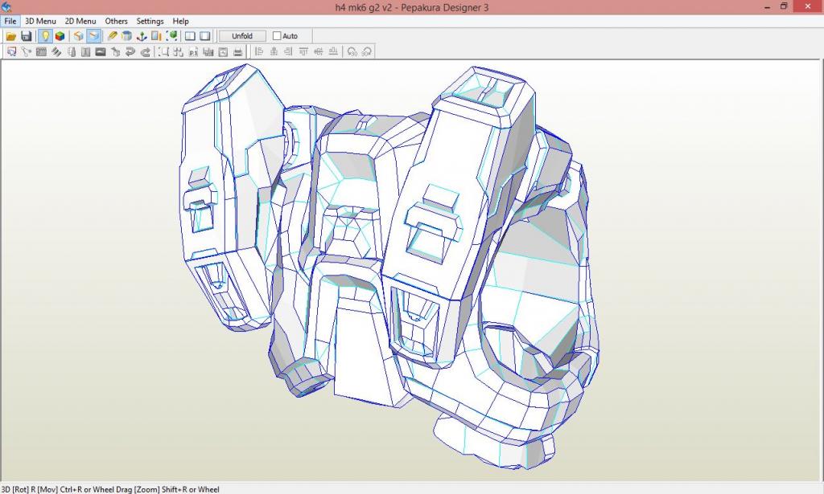Click the multi-part frame arrange icon
Viewport: 824px width, 494px height.
[x=179, y=51]
